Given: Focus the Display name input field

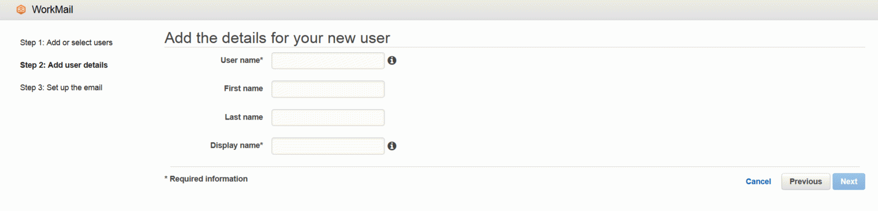Looking at the screenshot, I should (328, 146).
